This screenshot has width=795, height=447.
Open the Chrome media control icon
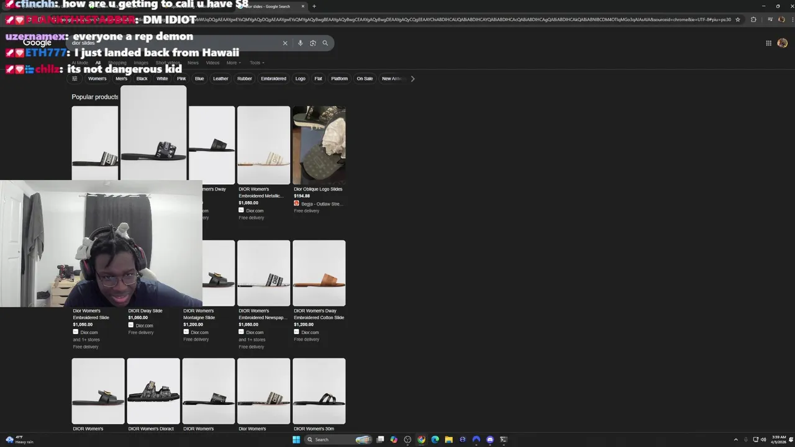(x=770, y=19)
